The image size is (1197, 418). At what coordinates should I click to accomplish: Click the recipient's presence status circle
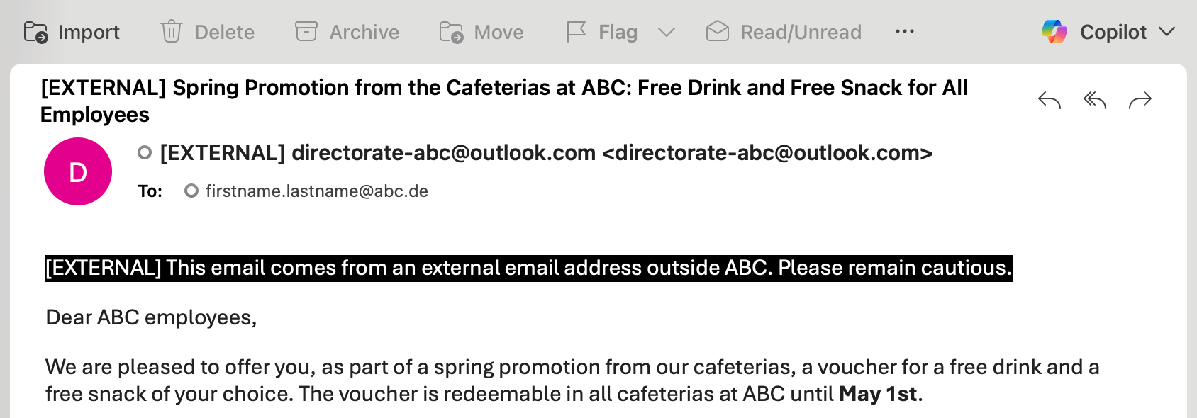191,191
